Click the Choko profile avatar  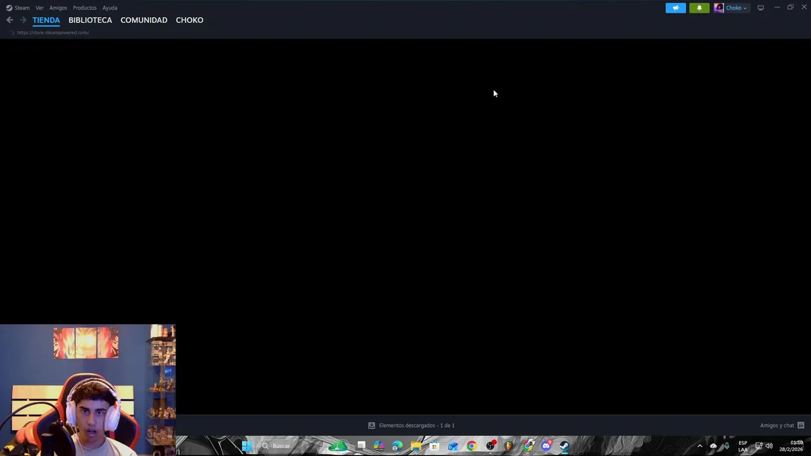[719, 8]
